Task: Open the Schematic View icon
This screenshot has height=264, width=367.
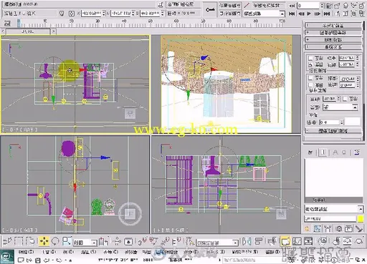Action: click(308, 241)
